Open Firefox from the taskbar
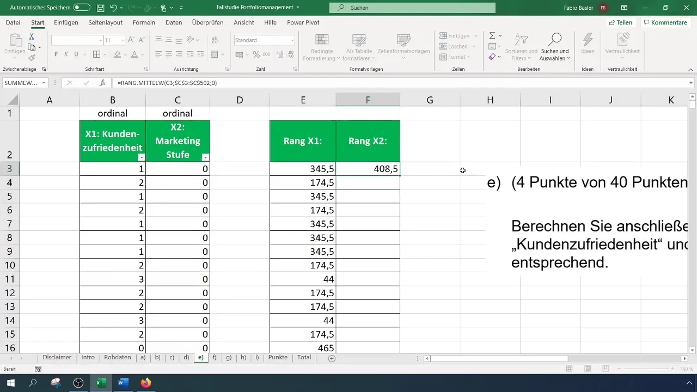Image resolution: width=697 pixels, height=392 pixels. click(x=145, y=383)
